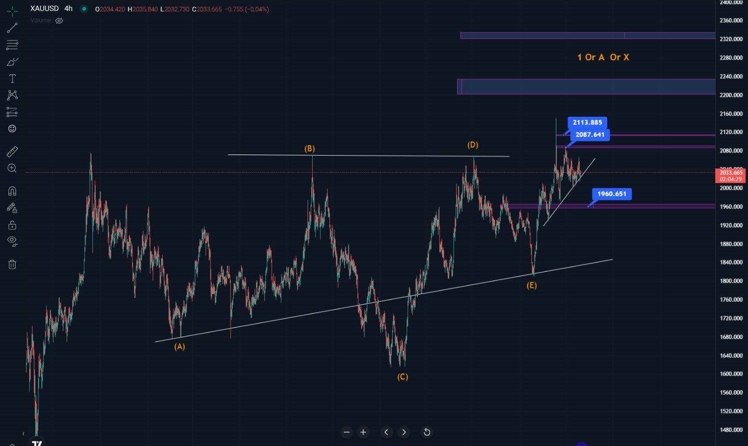Select the (E) wave label
Screen dimensions: 748x446
pos(531,286)
